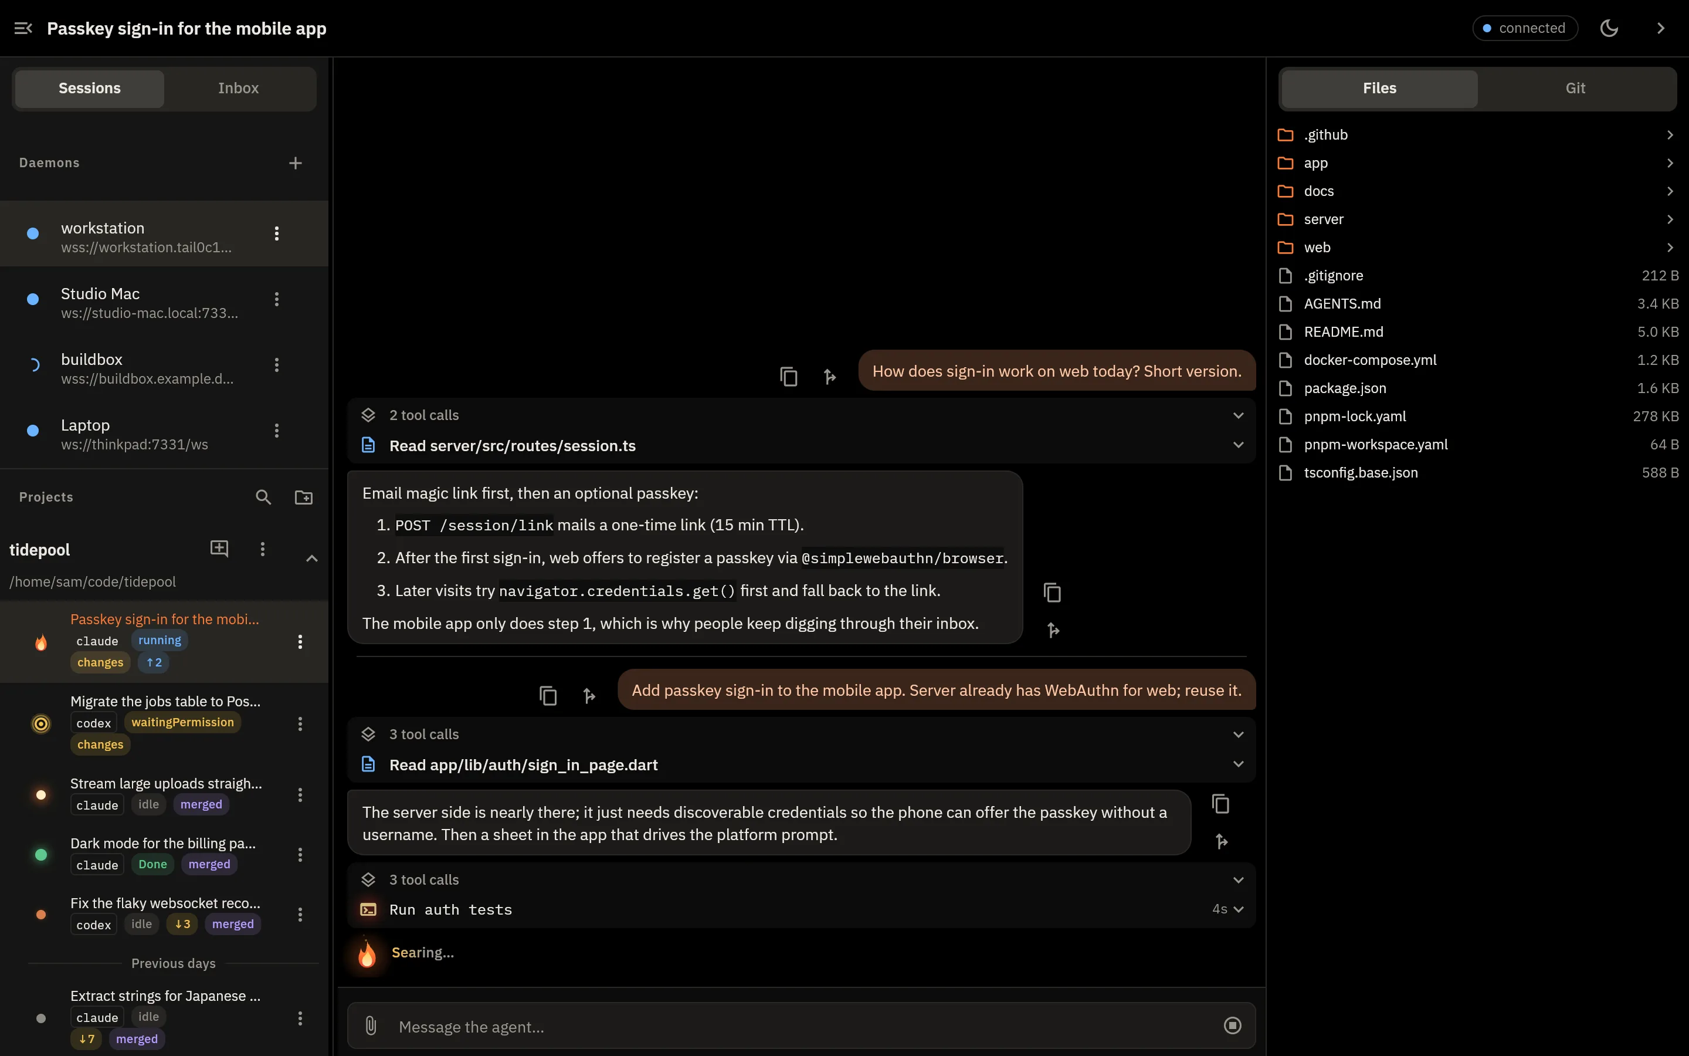Image resolution: width=1689 pixels, height=1056 pixels.
Task: Click the connected status indicator
Action: [1525, 28]
